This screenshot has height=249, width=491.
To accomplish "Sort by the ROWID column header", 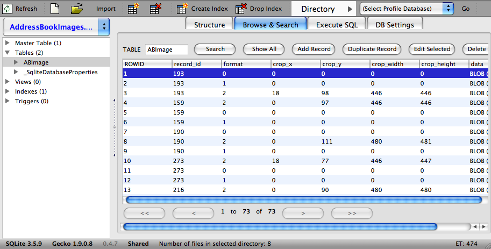I will [x=147, y=64].
